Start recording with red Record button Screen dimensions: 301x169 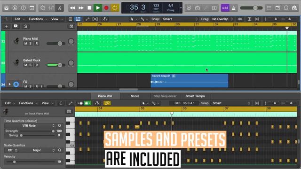[106, 8]
